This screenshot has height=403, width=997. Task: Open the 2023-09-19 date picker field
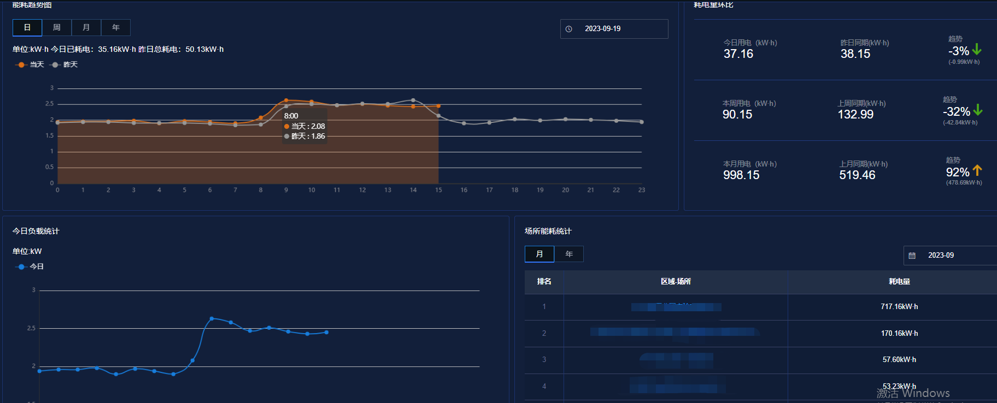coord(614,29)
